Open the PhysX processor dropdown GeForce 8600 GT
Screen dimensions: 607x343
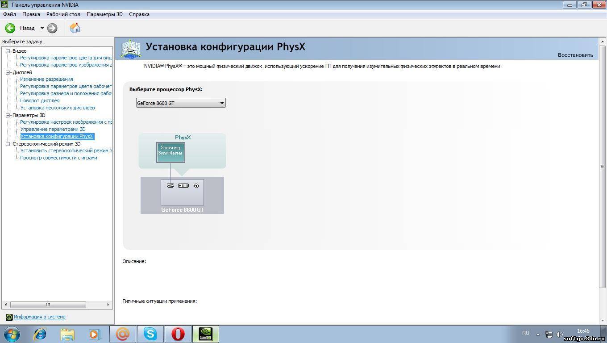pos(181,103)
